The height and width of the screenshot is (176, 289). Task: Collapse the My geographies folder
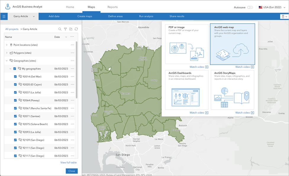10,68
